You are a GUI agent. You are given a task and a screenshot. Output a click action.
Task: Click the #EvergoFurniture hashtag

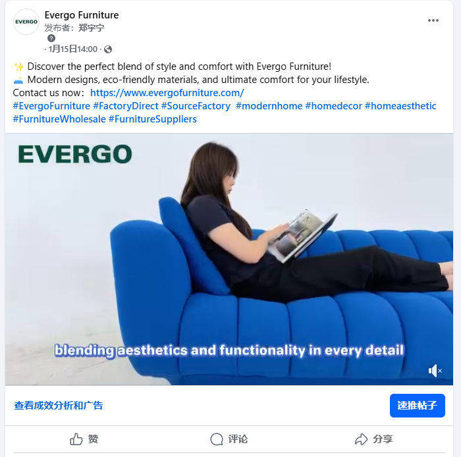click(51, 106)
